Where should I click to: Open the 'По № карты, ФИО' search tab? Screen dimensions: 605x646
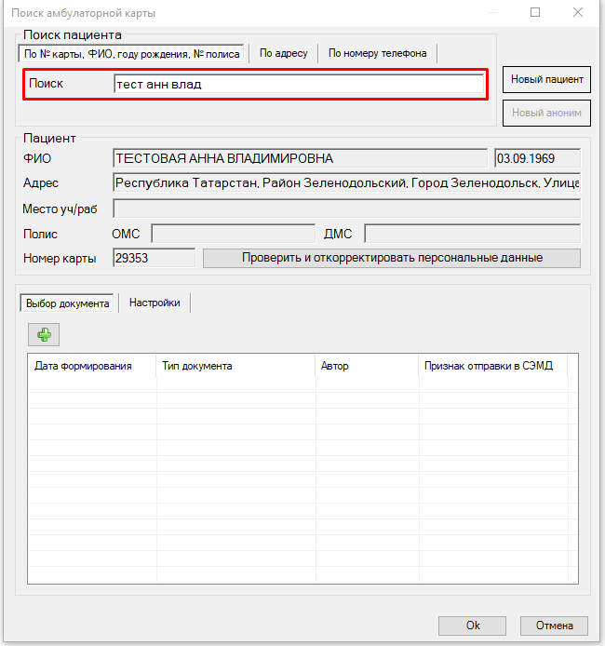131,54
